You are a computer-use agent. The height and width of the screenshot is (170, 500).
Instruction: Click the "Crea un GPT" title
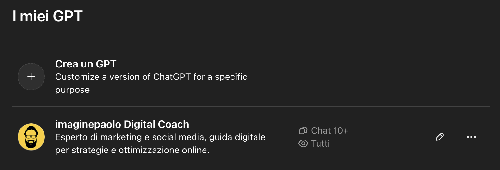click(x=86, y=64)
